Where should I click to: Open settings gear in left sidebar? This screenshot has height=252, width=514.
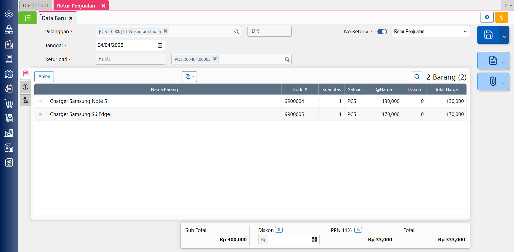pyautogui.click(x=9, y=14)
